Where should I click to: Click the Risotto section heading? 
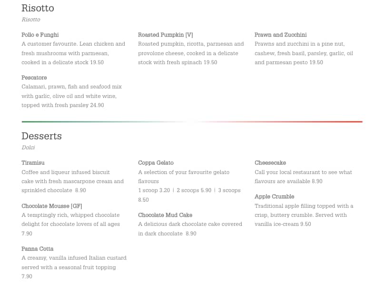pos(38,8)
